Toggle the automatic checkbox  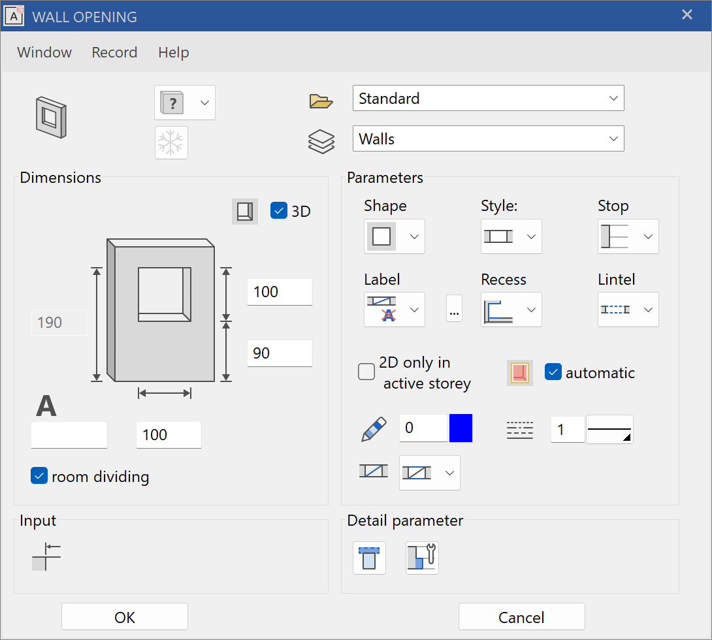tap(553, 372)
